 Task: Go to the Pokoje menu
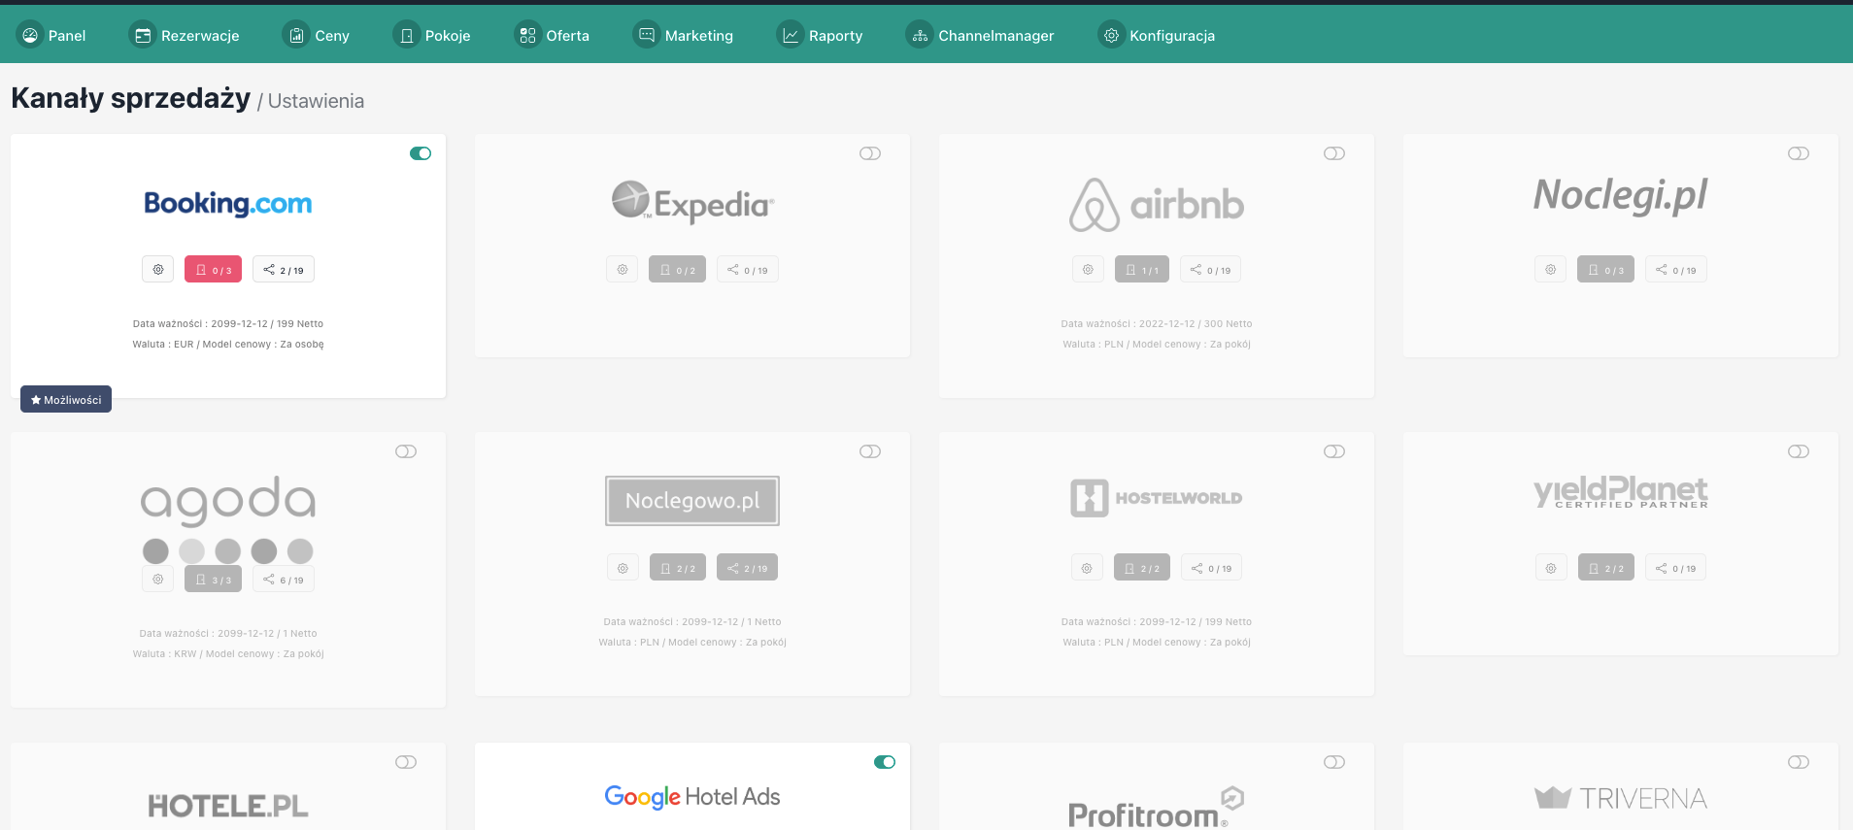tap(432, 35)
